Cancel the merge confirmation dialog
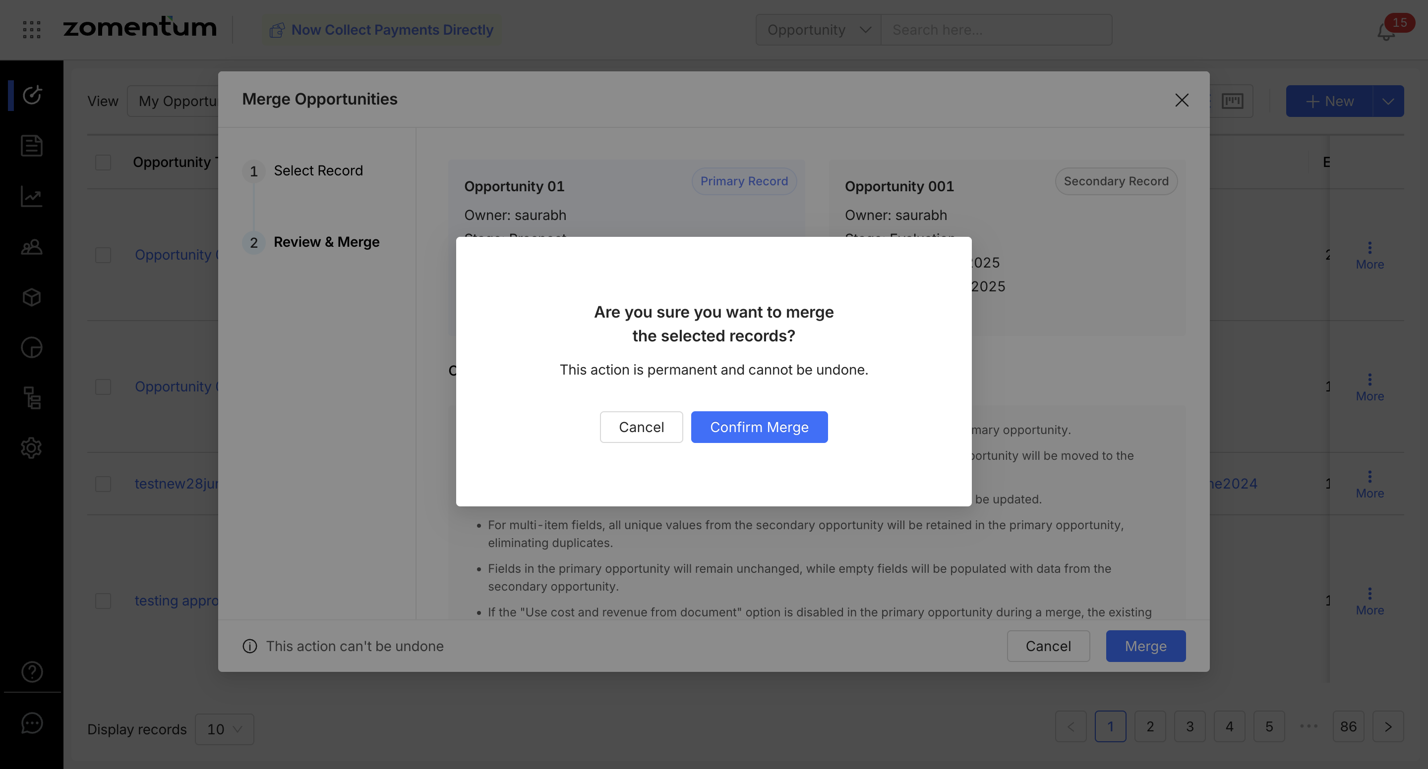1428x769 pixels. tap(641, 427)
